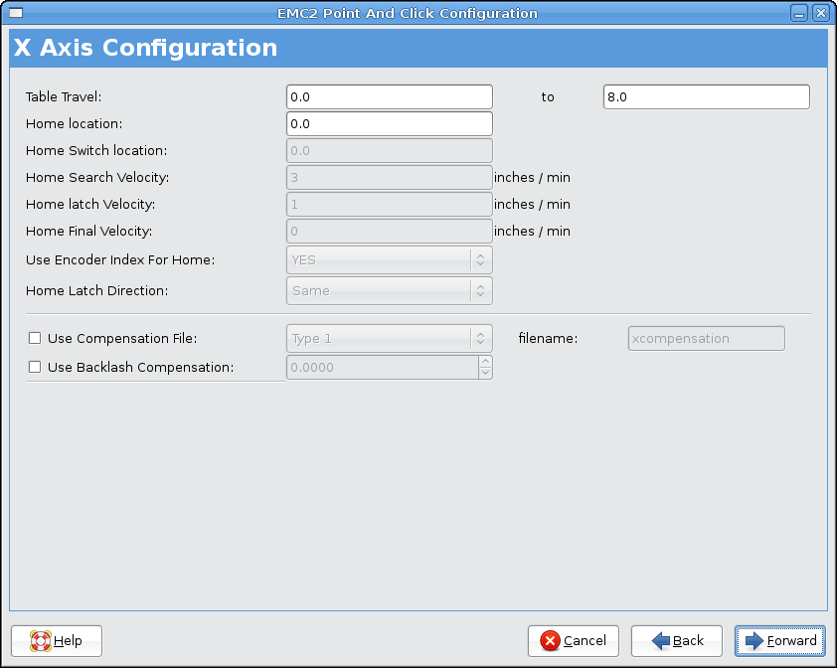Screen dimensions: 837x668
Task: Click the 'Home Search Velocity:' label
Action: [97, 177]
